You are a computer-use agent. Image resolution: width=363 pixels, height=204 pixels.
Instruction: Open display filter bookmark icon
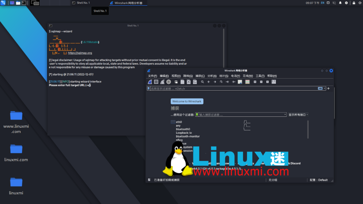point(149,89)
